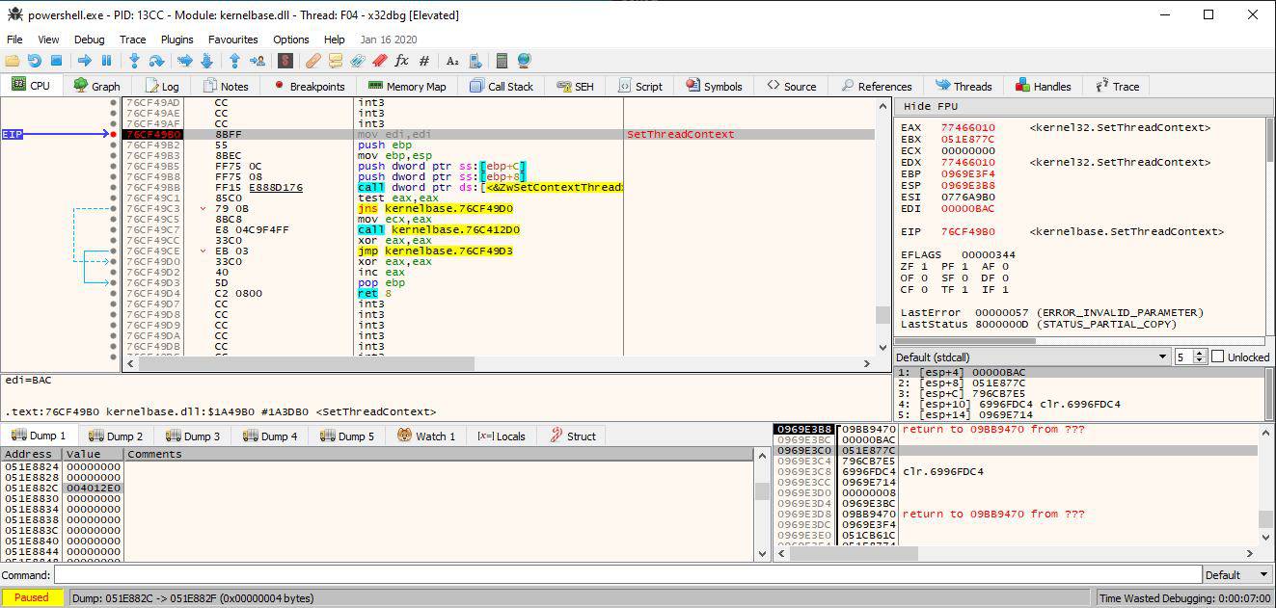Screen dimensions: 1276x608
Task: Open the calculator toolbar icon
Action: pos(502,61)
